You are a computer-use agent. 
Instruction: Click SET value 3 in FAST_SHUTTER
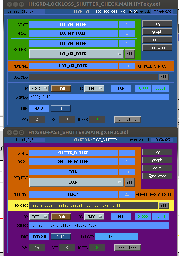[x=67, y=248]
